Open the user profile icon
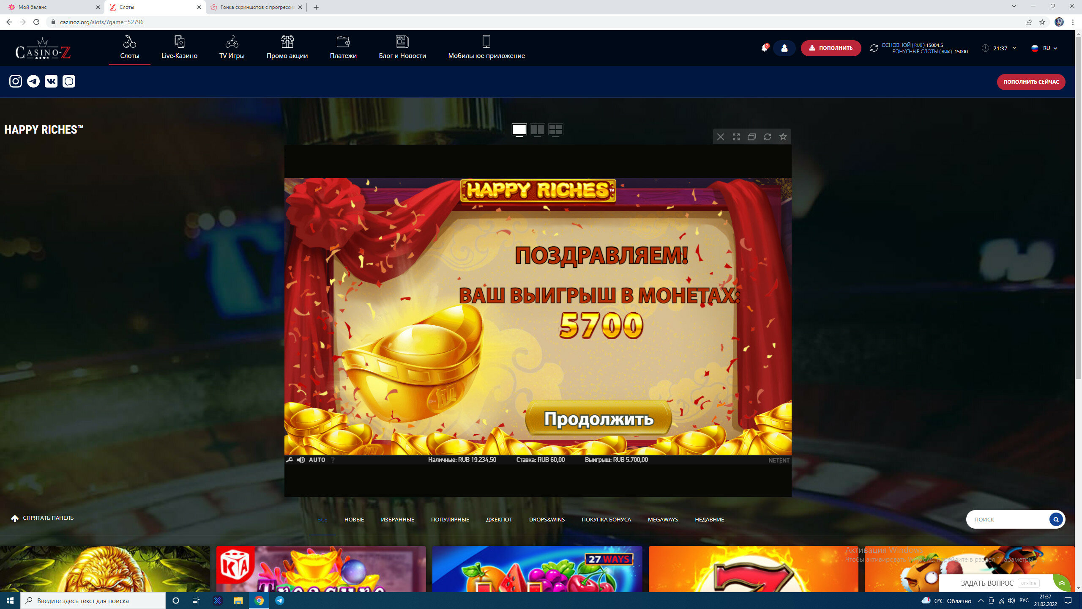The height and width of the screenshot is (609, 1082). tap(784, 48)
